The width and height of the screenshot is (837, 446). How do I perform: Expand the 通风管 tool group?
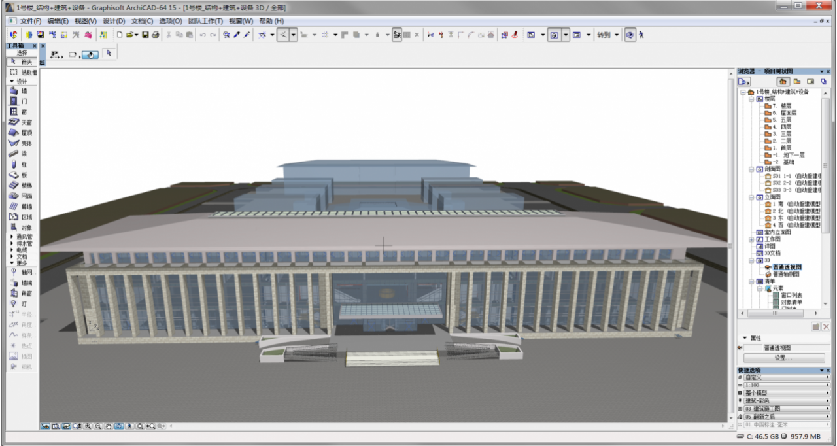(x=12, y=237)
